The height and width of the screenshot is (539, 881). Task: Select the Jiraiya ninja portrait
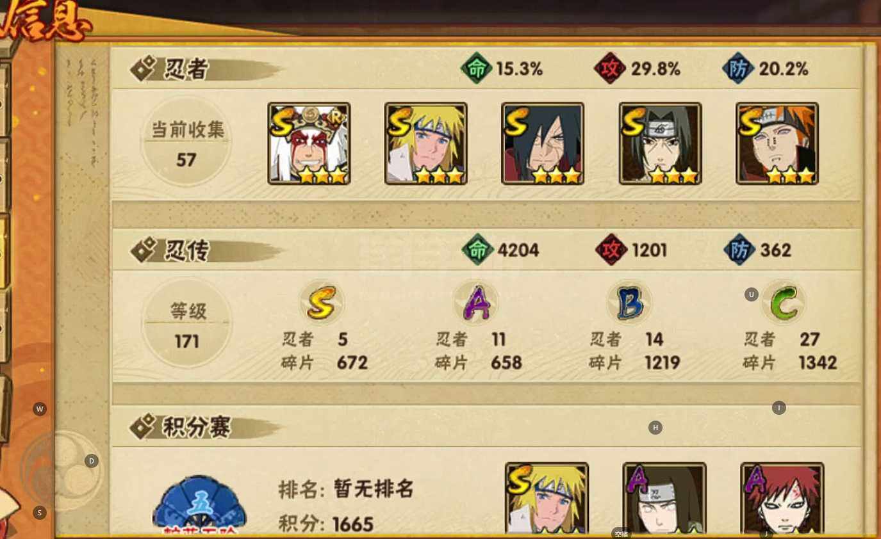pos(309,143)
